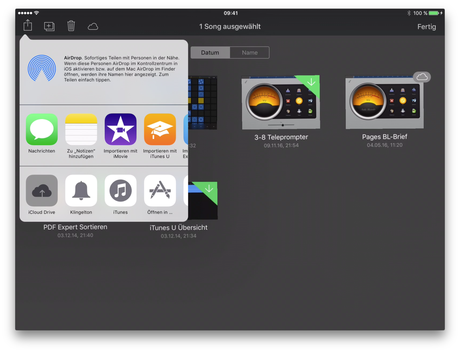
Task: Tap Fertig to finish selecting
Action: point(426,27)
